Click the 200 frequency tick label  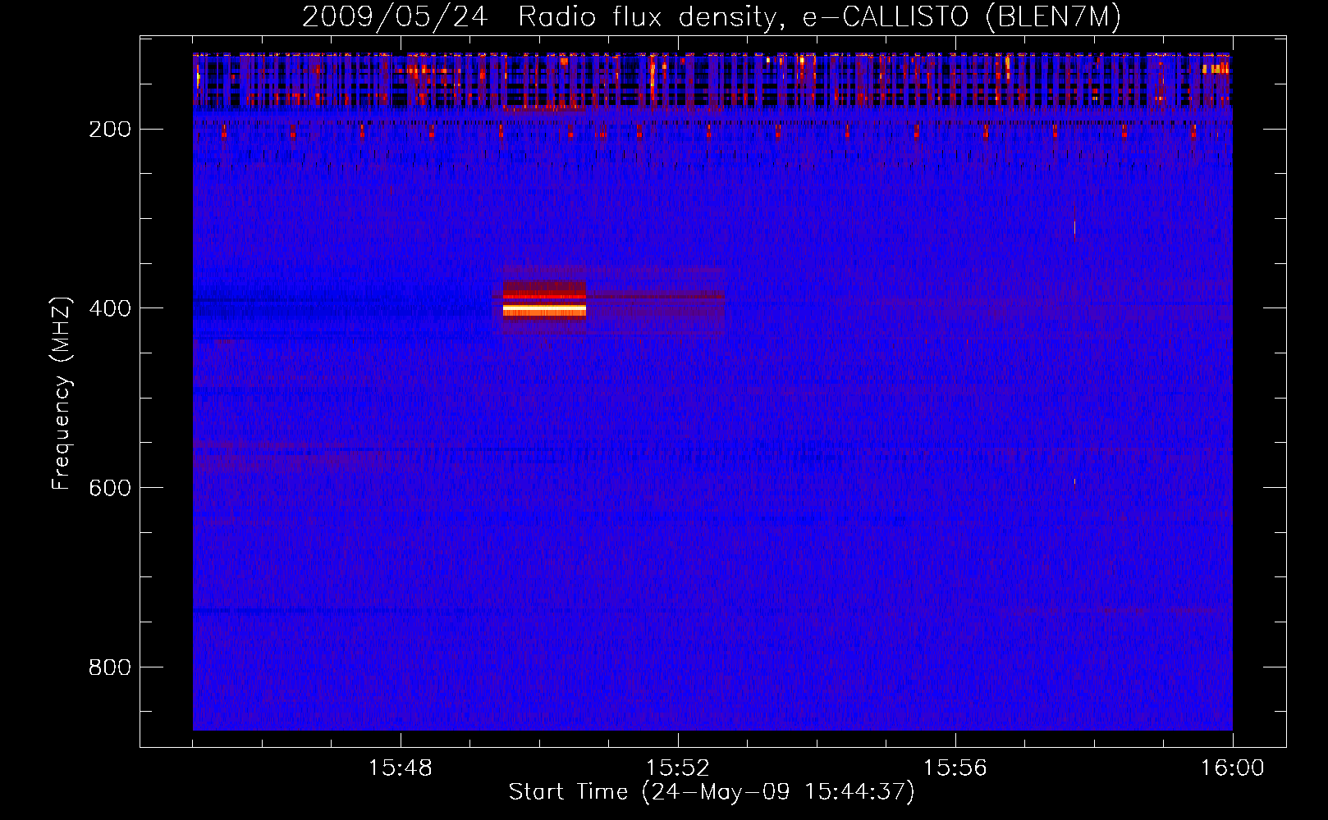point(110,130)
